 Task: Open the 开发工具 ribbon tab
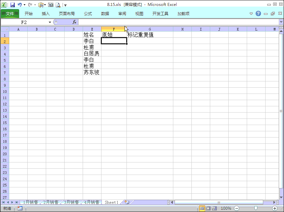click(160, 13)
